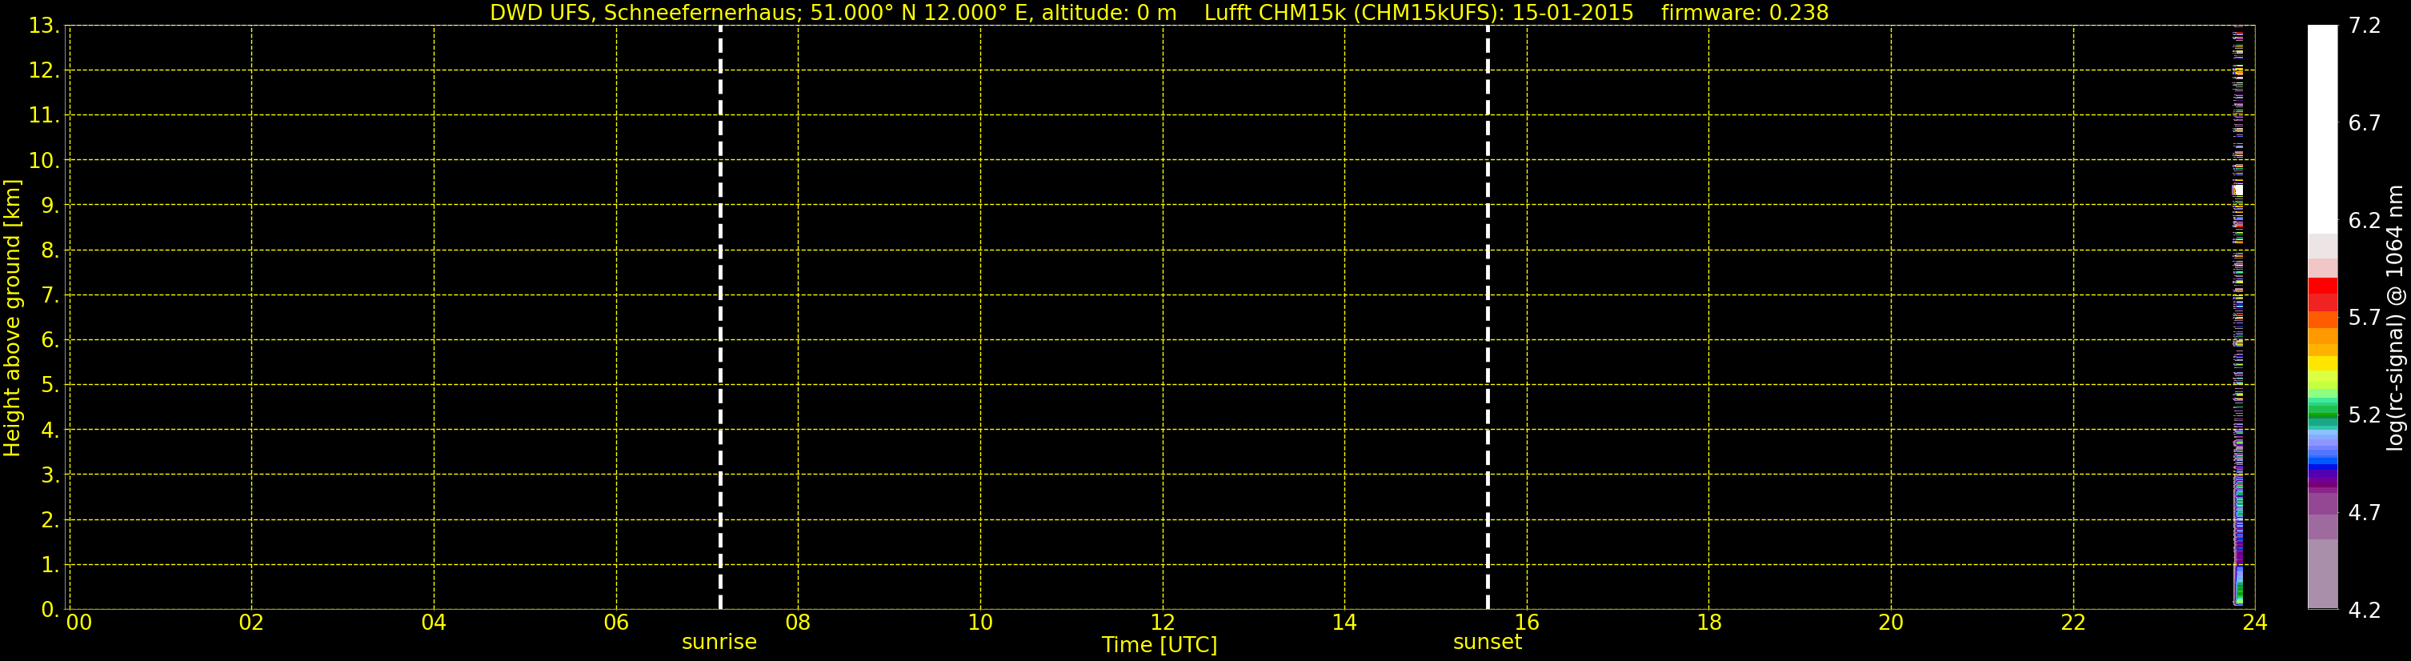This screenshot has width=2411, height=661.
Task: Click the date "15-01-2015" in the title
Action: [1573, 13]
